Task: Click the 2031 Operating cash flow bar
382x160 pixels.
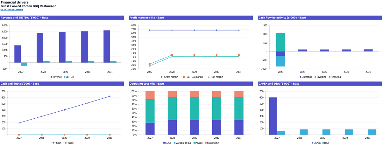Action: pyautogui.click(x=368, y=50)
